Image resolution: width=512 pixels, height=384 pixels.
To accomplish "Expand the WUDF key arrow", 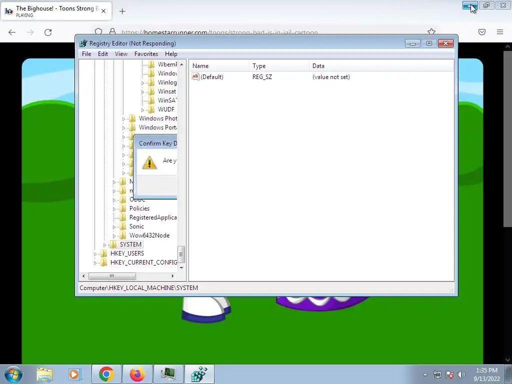I will (x=142, y=109).
